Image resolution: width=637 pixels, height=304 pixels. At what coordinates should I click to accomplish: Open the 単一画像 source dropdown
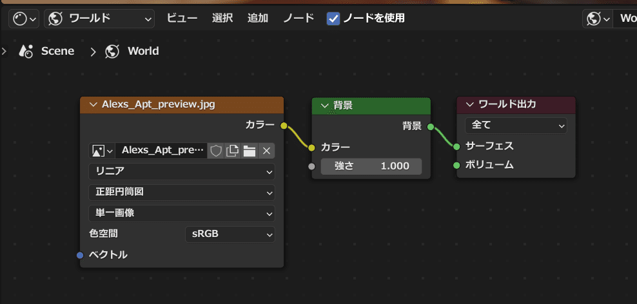[x=182, y=213]
